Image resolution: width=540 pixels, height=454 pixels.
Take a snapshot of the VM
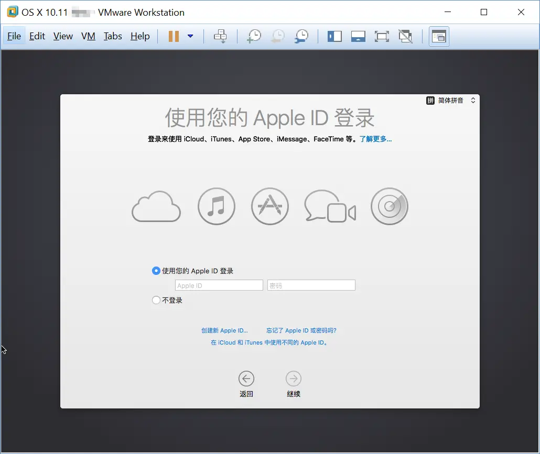coord(254,36)
